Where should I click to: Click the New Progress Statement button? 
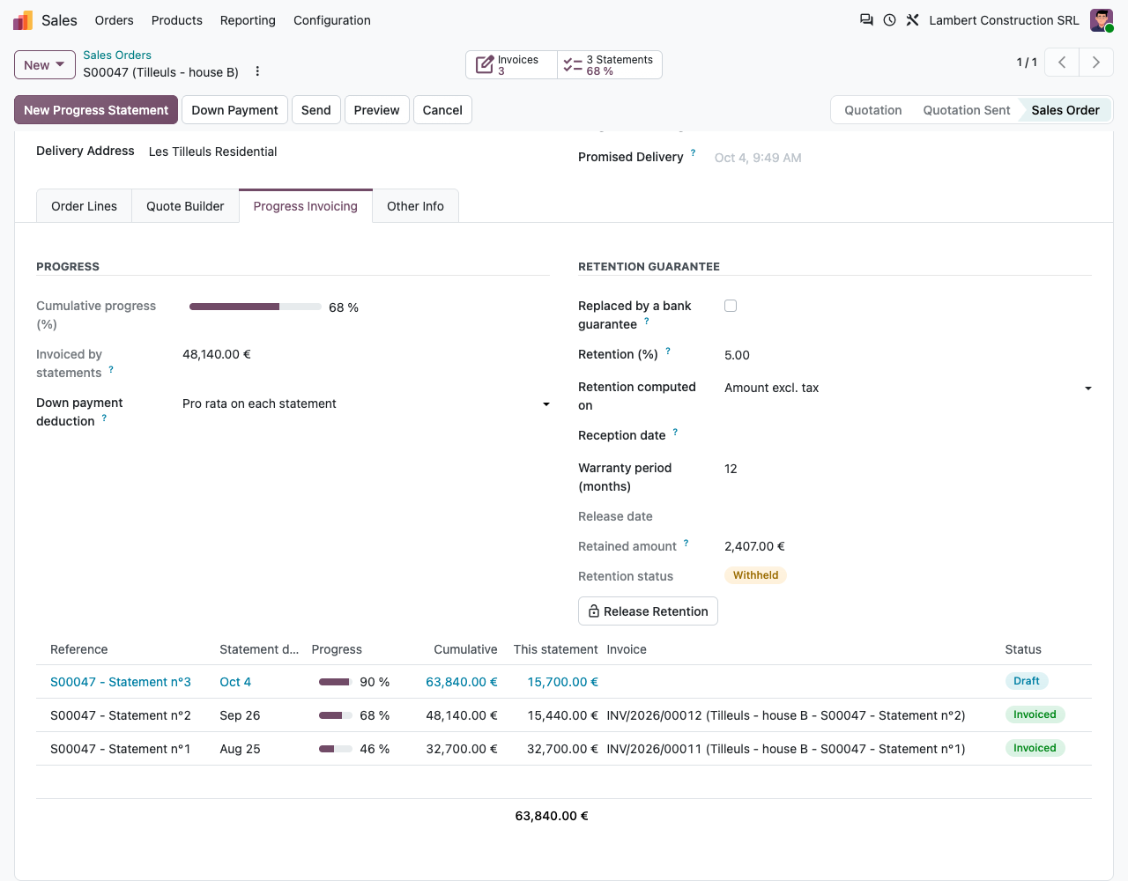[96, 110]
